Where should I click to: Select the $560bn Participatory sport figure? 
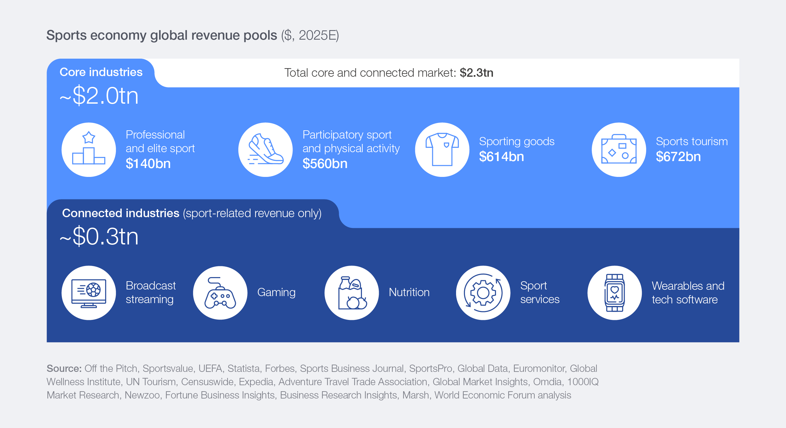tap(325, 164)
